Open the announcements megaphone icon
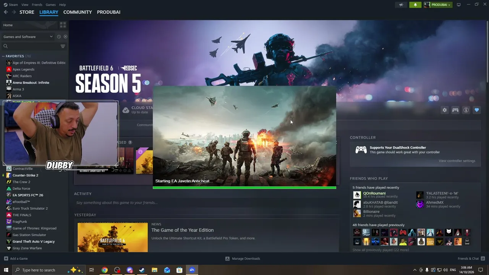 401,5
